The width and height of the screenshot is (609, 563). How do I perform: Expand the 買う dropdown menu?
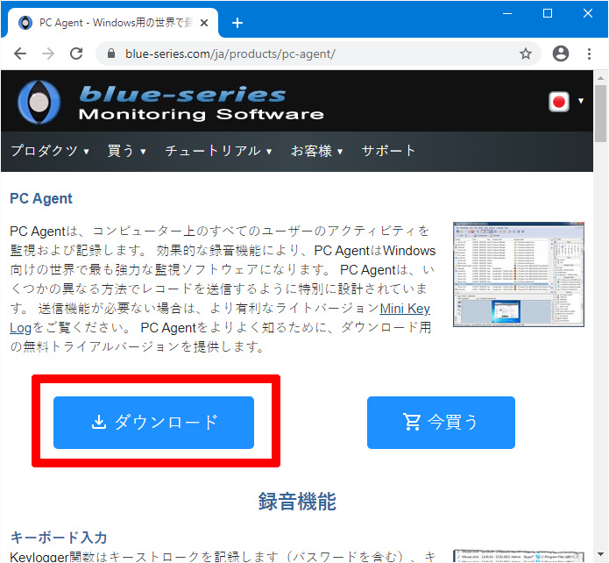coord(126,151)
